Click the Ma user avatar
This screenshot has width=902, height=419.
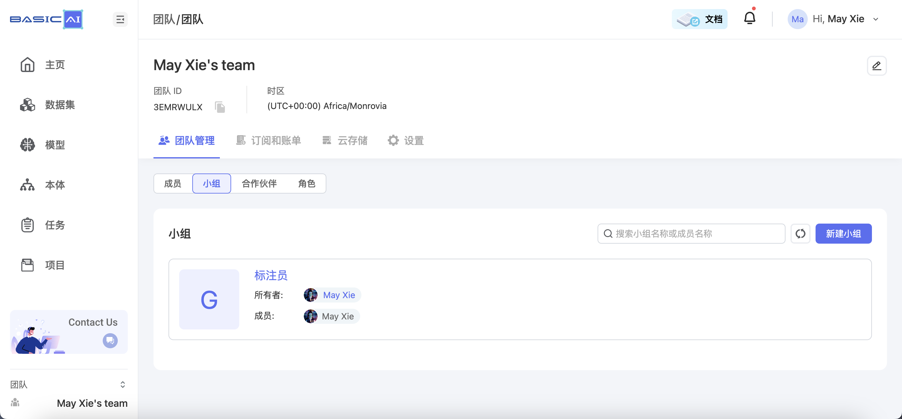(797, 19)
